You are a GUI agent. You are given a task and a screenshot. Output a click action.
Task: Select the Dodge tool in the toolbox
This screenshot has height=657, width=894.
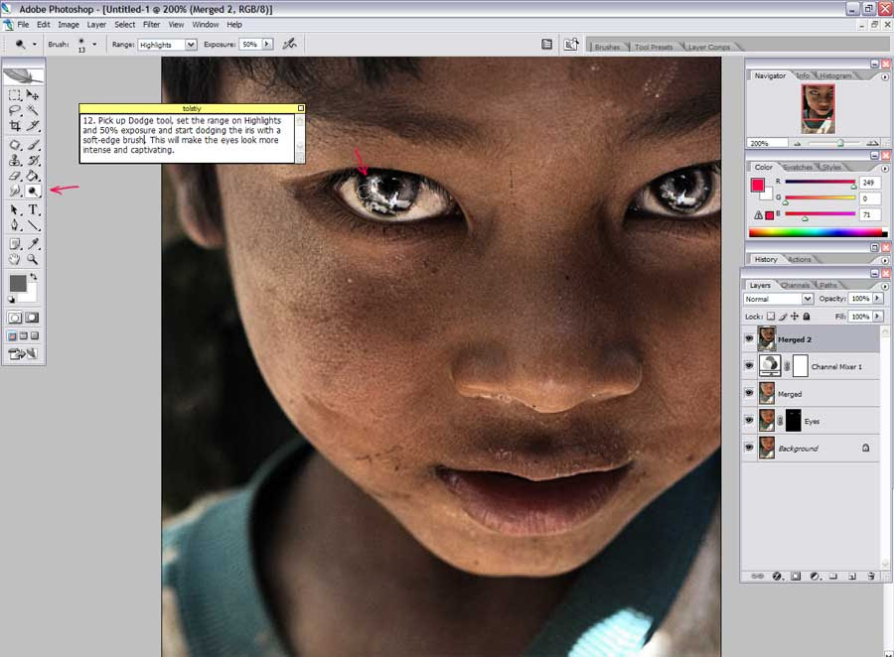[x=33, y=191]
